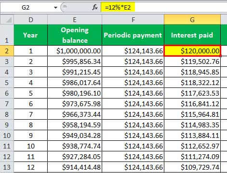Select column F header

coord(133,20)
